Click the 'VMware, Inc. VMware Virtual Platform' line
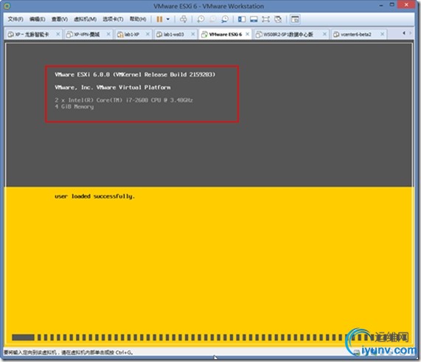This screenshot has width=421, height=362. (113, 87)
